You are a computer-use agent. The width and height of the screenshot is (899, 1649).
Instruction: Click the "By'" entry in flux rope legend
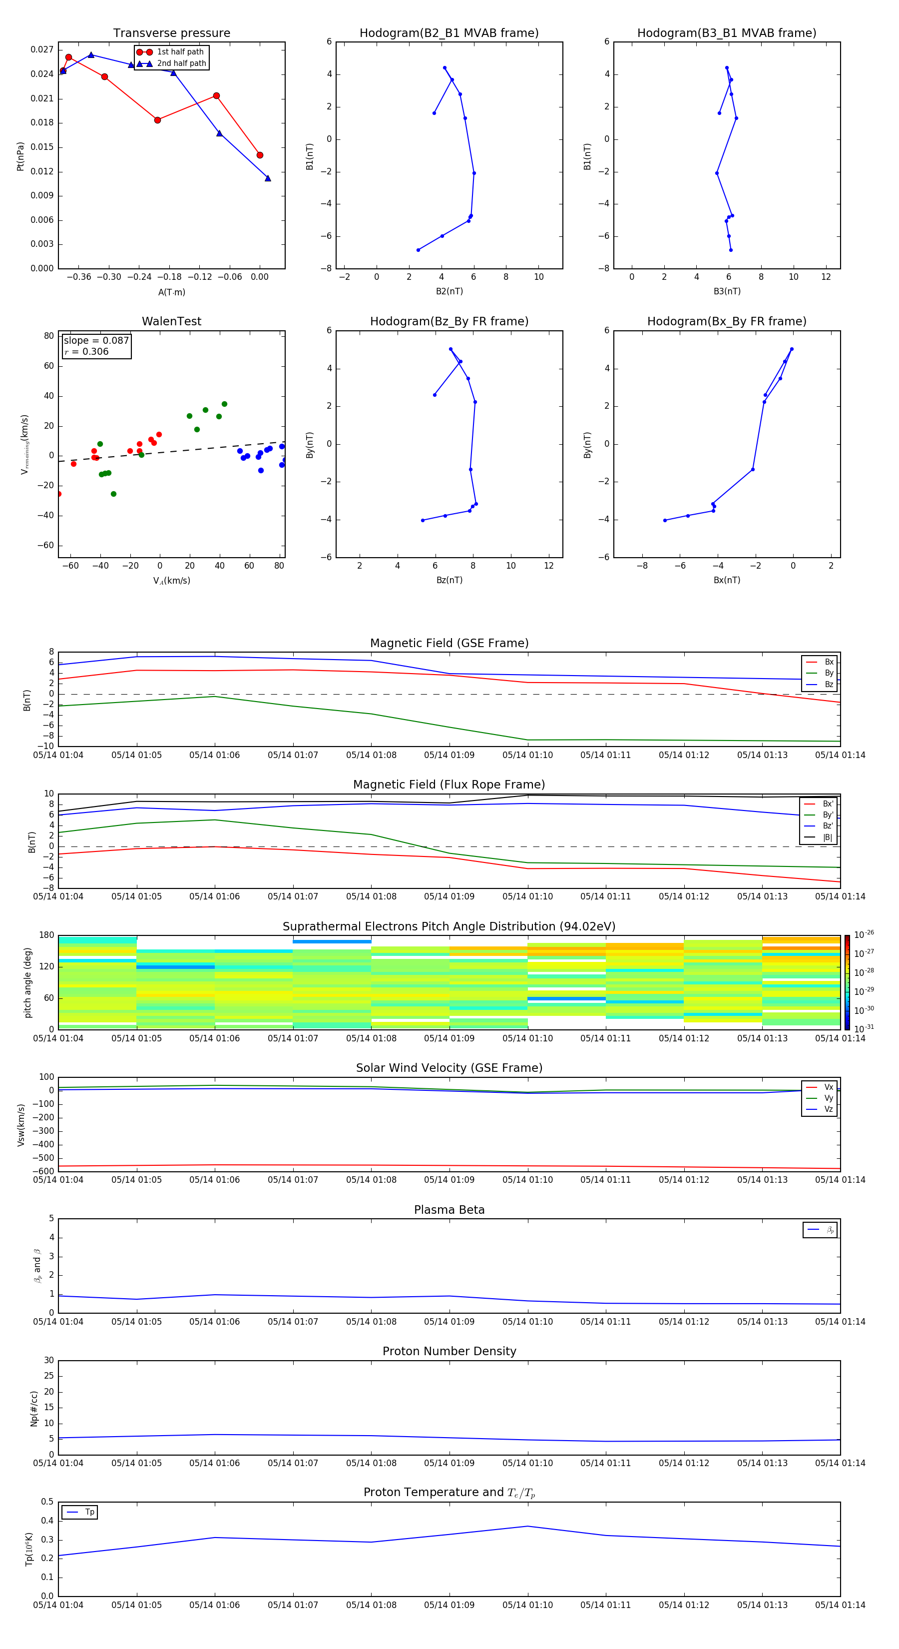tap(819, 815)
